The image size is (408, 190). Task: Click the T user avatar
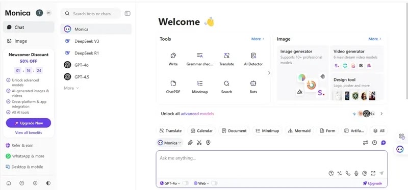point(39,13)
